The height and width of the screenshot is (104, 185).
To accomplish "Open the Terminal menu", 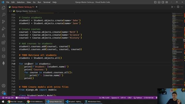I will pyautogui.click(x=47, y=2).
